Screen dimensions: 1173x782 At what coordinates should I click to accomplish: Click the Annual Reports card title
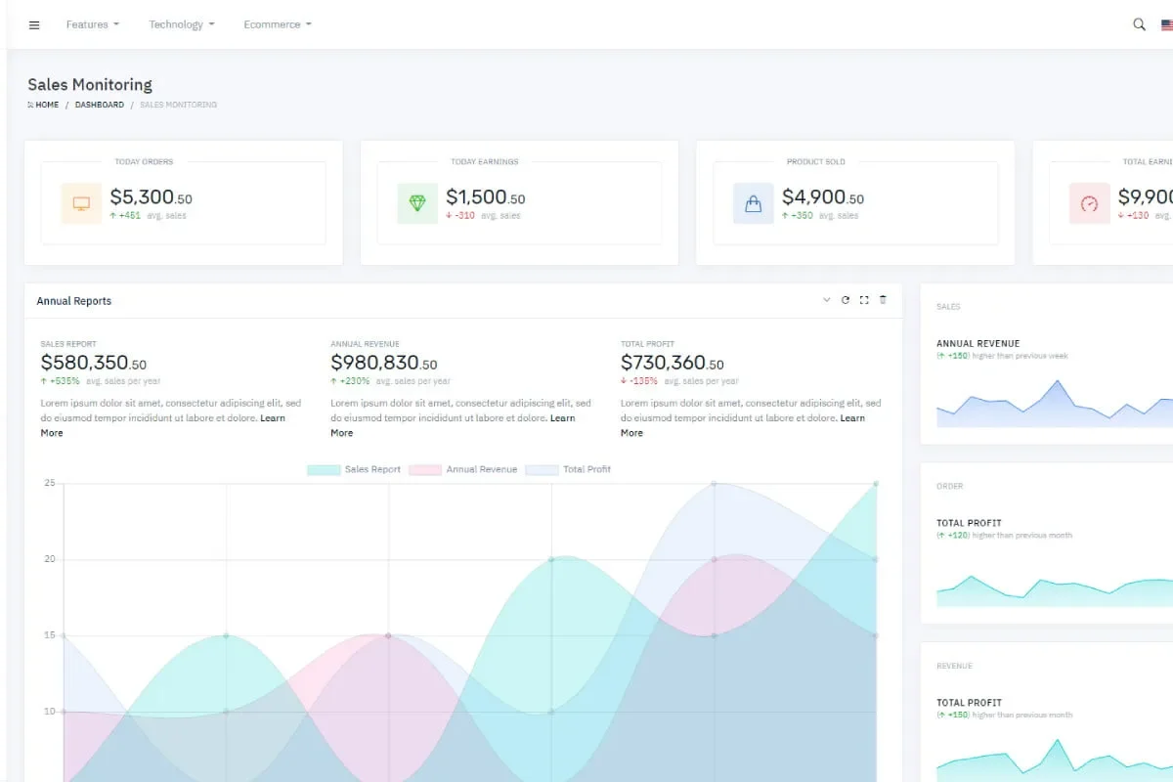click(x=74, y=301)
